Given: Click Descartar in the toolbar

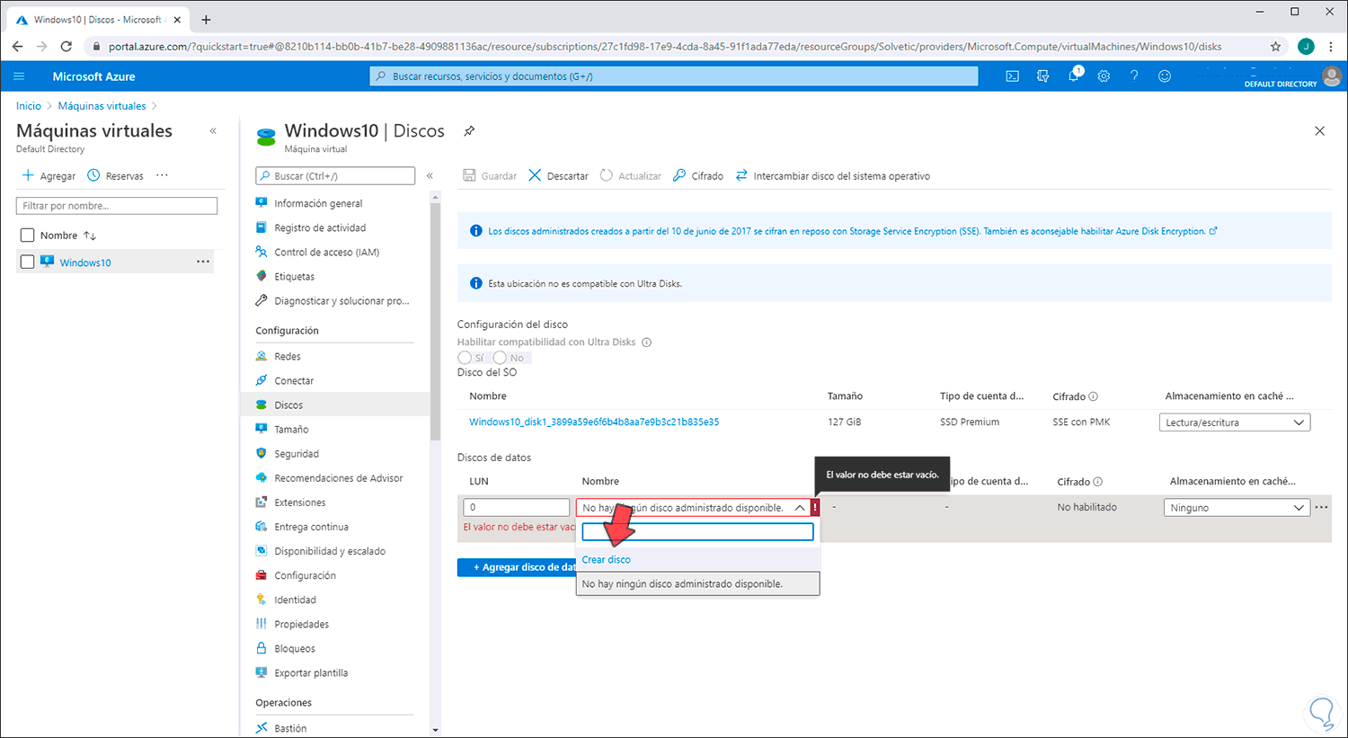Looking at the screenshot, I should click(558, 176).
